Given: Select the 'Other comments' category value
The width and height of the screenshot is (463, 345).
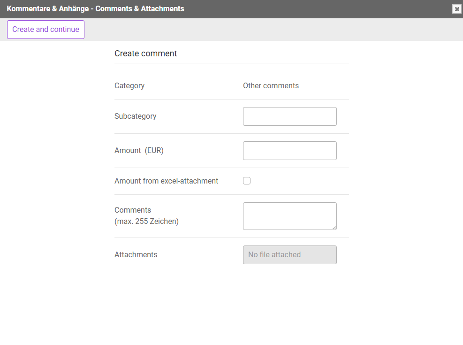Looking at the screenshot, I should [271, 85].
